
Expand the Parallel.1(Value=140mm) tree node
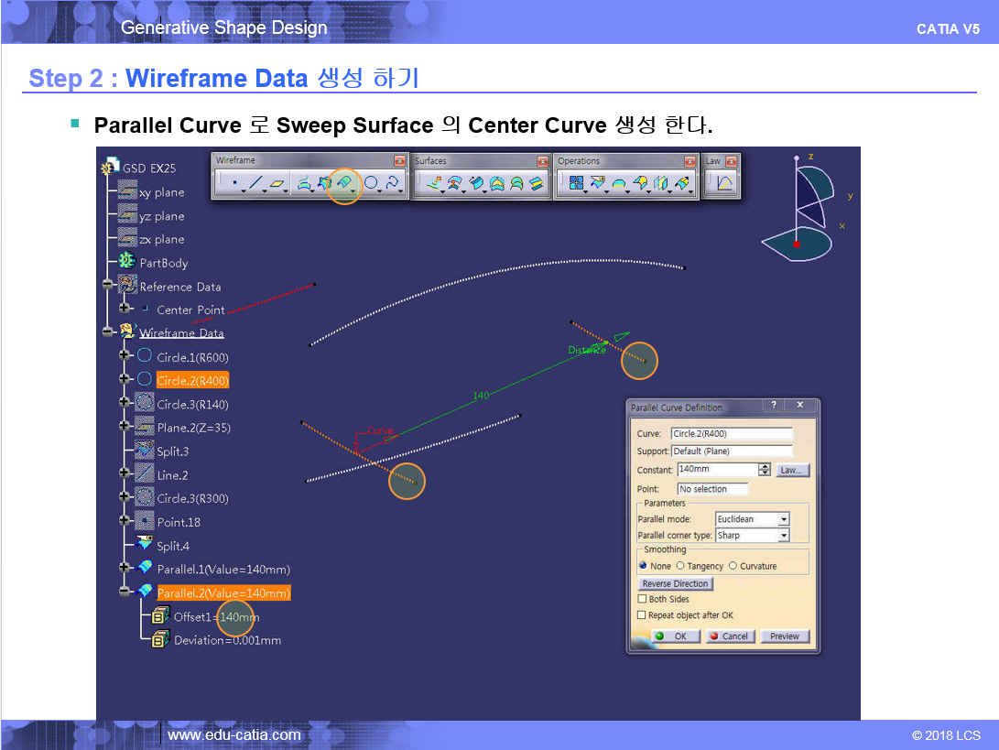click(125, 570)
